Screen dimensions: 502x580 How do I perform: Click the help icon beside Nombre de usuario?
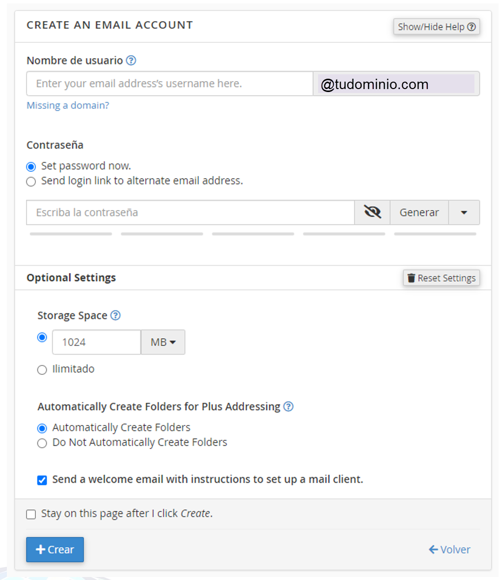pyautogui.click(x=131, y=61)
